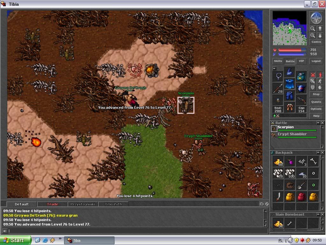The image size is (326, 245).
Task: Enable full defense fight mode
Action: [x=313, y=87]
